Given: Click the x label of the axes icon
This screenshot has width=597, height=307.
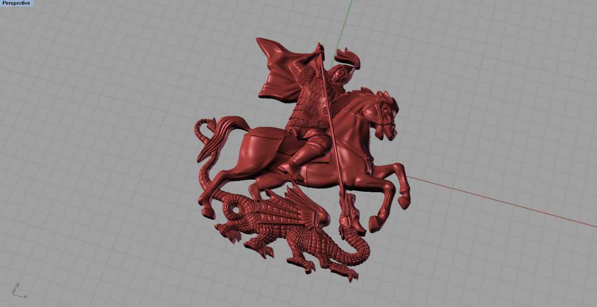Looking at the screenshot, I should [25, 296].
